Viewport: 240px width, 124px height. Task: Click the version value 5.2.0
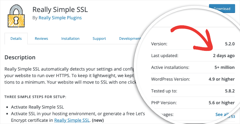click(230, 44)
